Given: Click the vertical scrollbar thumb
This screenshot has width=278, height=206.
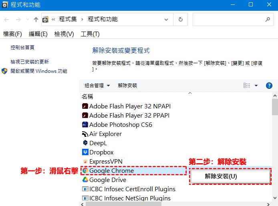Looking at the screenshot, I should tap(275, 107).
